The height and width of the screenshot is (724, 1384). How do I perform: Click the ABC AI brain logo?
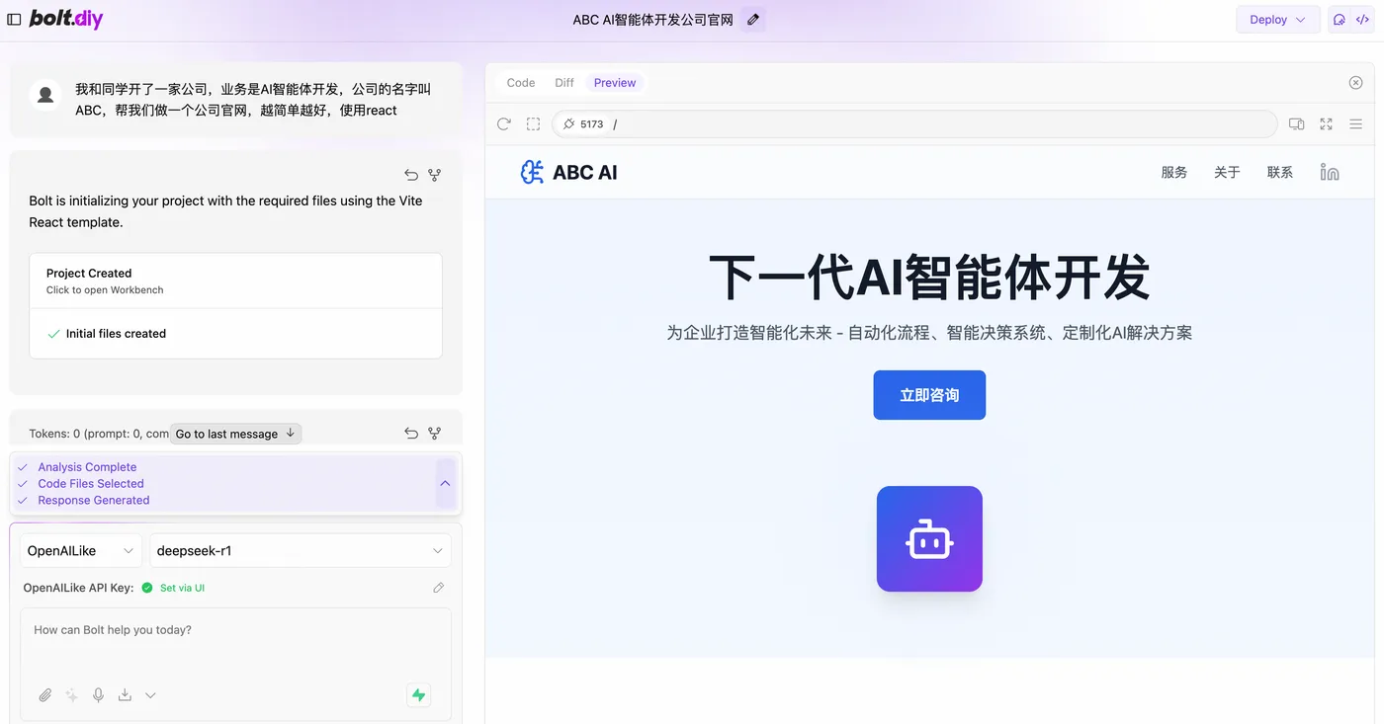click(532, 172)
